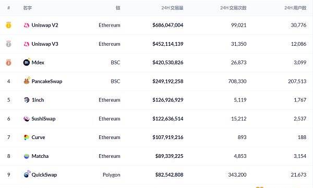Sort by 24H交易次数 column header
313x188 pixels.
point(233,8)
